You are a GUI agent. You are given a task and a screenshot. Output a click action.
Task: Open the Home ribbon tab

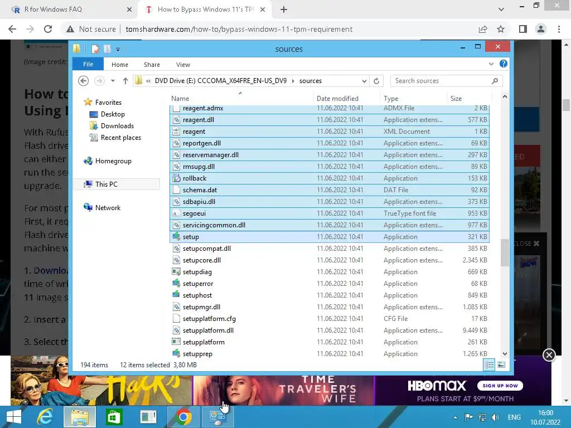(120, 65)
